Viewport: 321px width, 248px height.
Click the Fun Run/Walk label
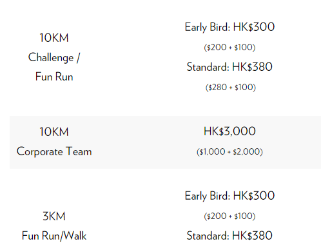(x=54, y=236)
